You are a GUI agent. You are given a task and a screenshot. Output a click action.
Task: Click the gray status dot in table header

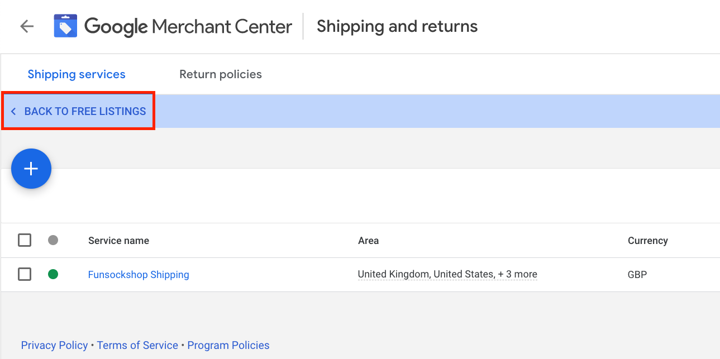click(53, 241)
